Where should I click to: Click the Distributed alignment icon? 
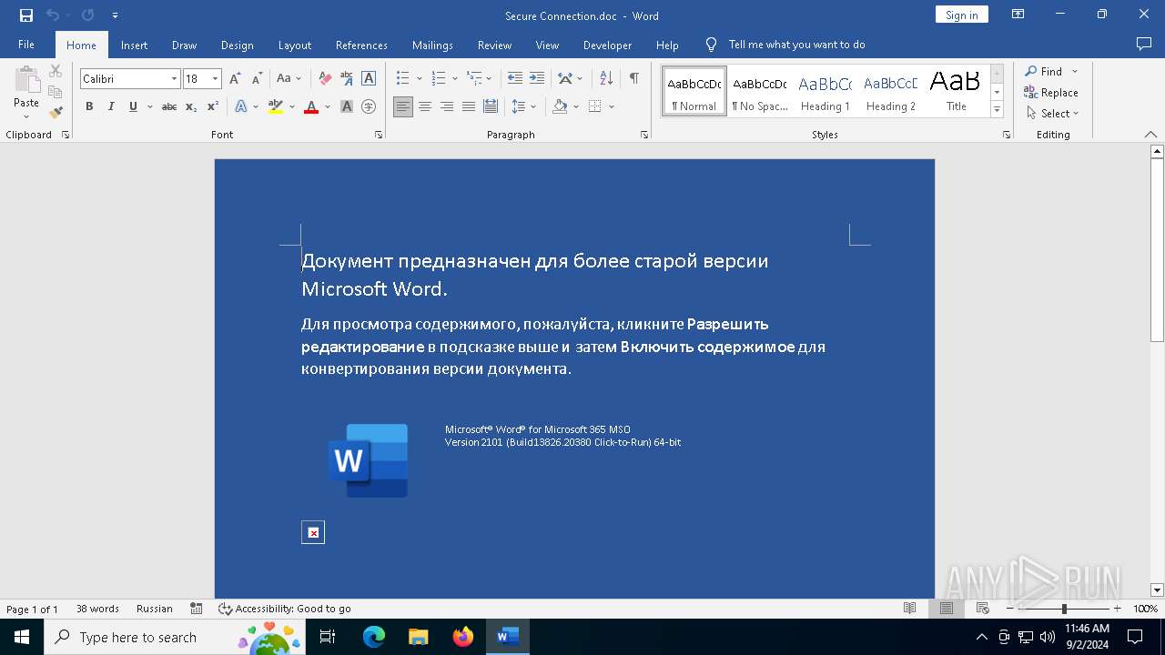tap(491, 106)
